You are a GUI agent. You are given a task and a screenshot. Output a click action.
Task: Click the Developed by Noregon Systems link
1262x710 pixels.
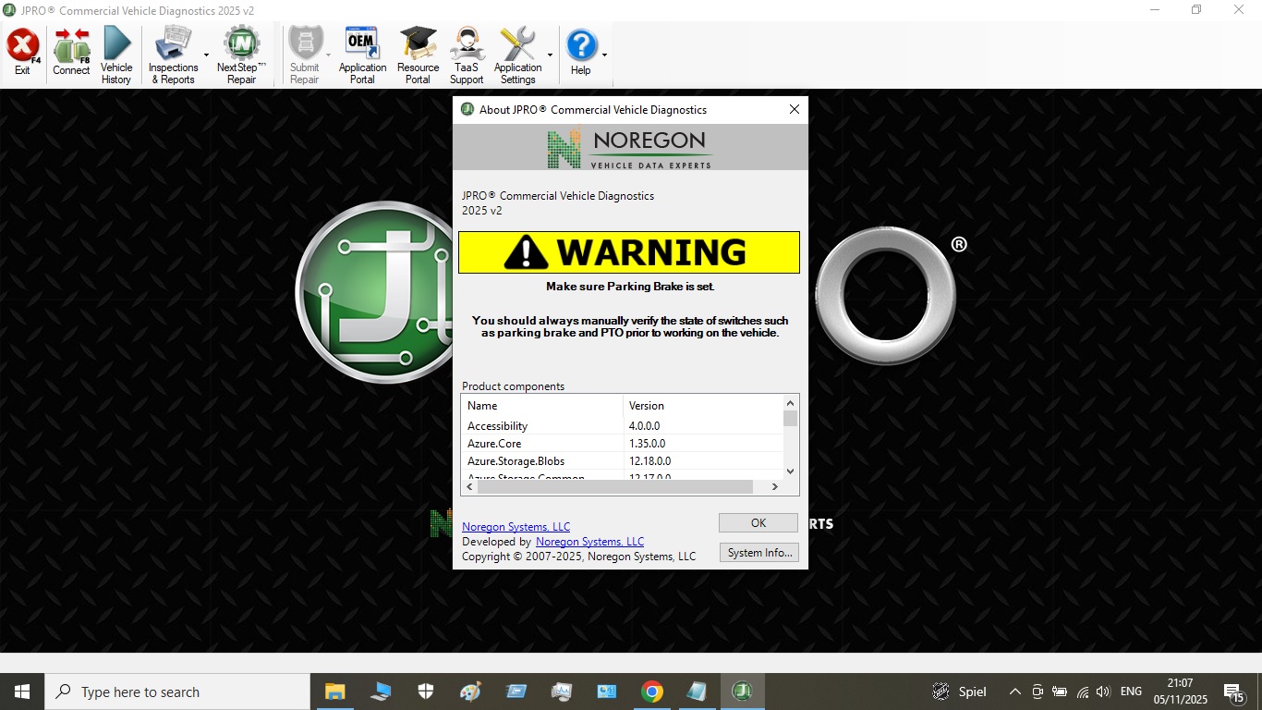[589, 542]
